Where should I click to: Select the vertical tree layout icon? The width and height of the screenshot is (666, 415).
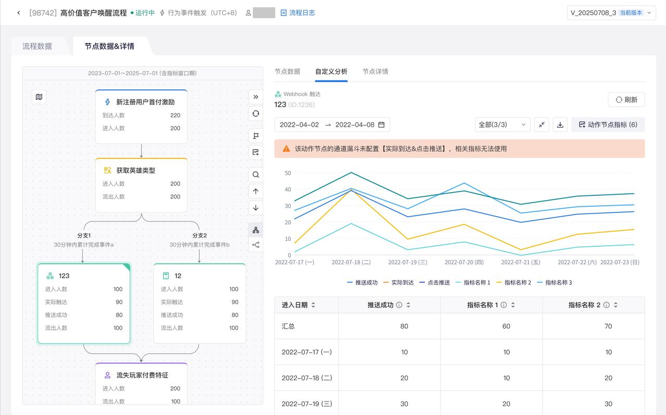click(255, 230)
